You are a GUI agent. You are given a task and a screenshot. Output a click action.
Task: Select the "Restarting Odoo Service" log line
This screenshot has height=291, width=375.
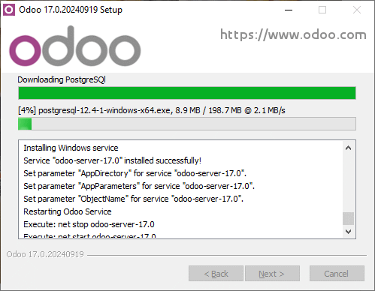click(x=68, y=211)
